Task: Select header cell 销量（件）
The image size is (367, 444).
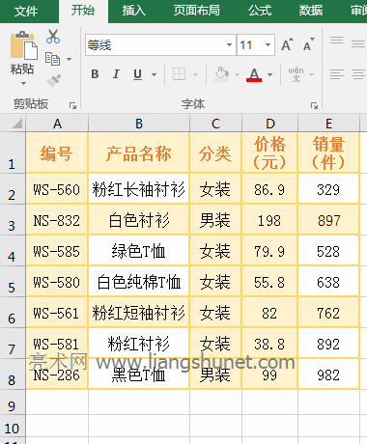Action: 328,153
